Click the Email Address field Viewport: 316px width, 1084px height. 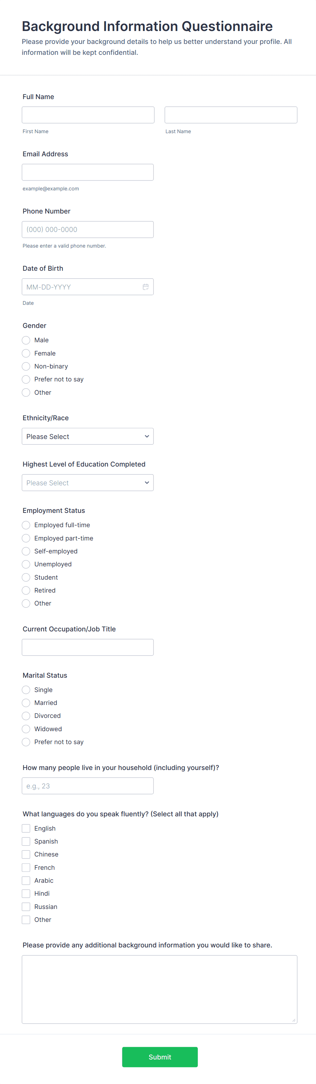point(87,172)
